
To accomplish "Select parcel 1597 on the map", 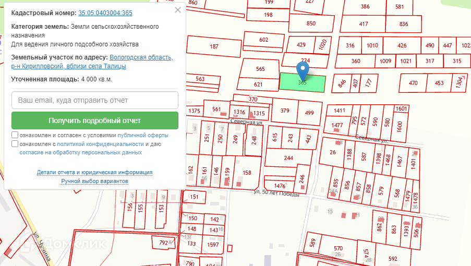I will tap(213, 245).
